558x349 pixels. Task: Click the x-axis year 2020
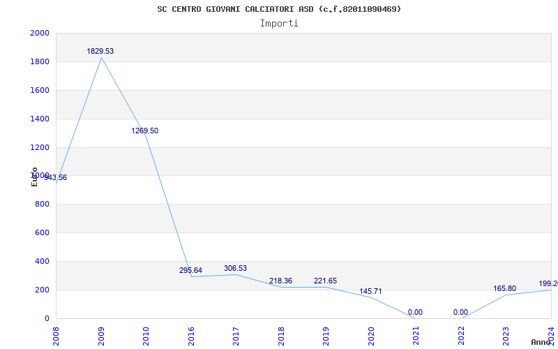click(x=372, y=336)
